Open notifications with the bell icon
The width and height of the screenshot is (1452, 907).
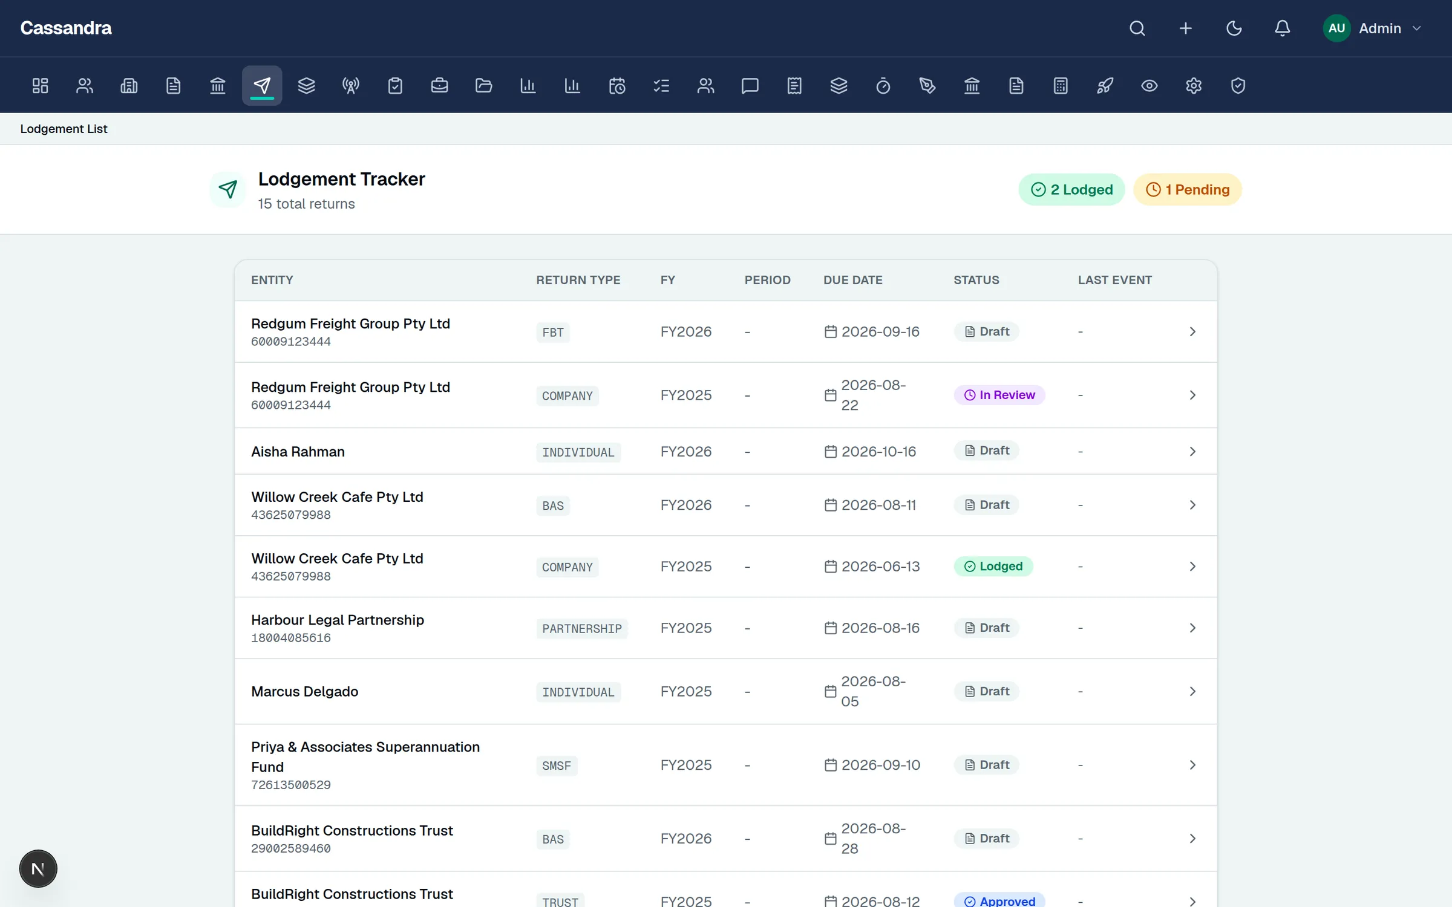1283,28
